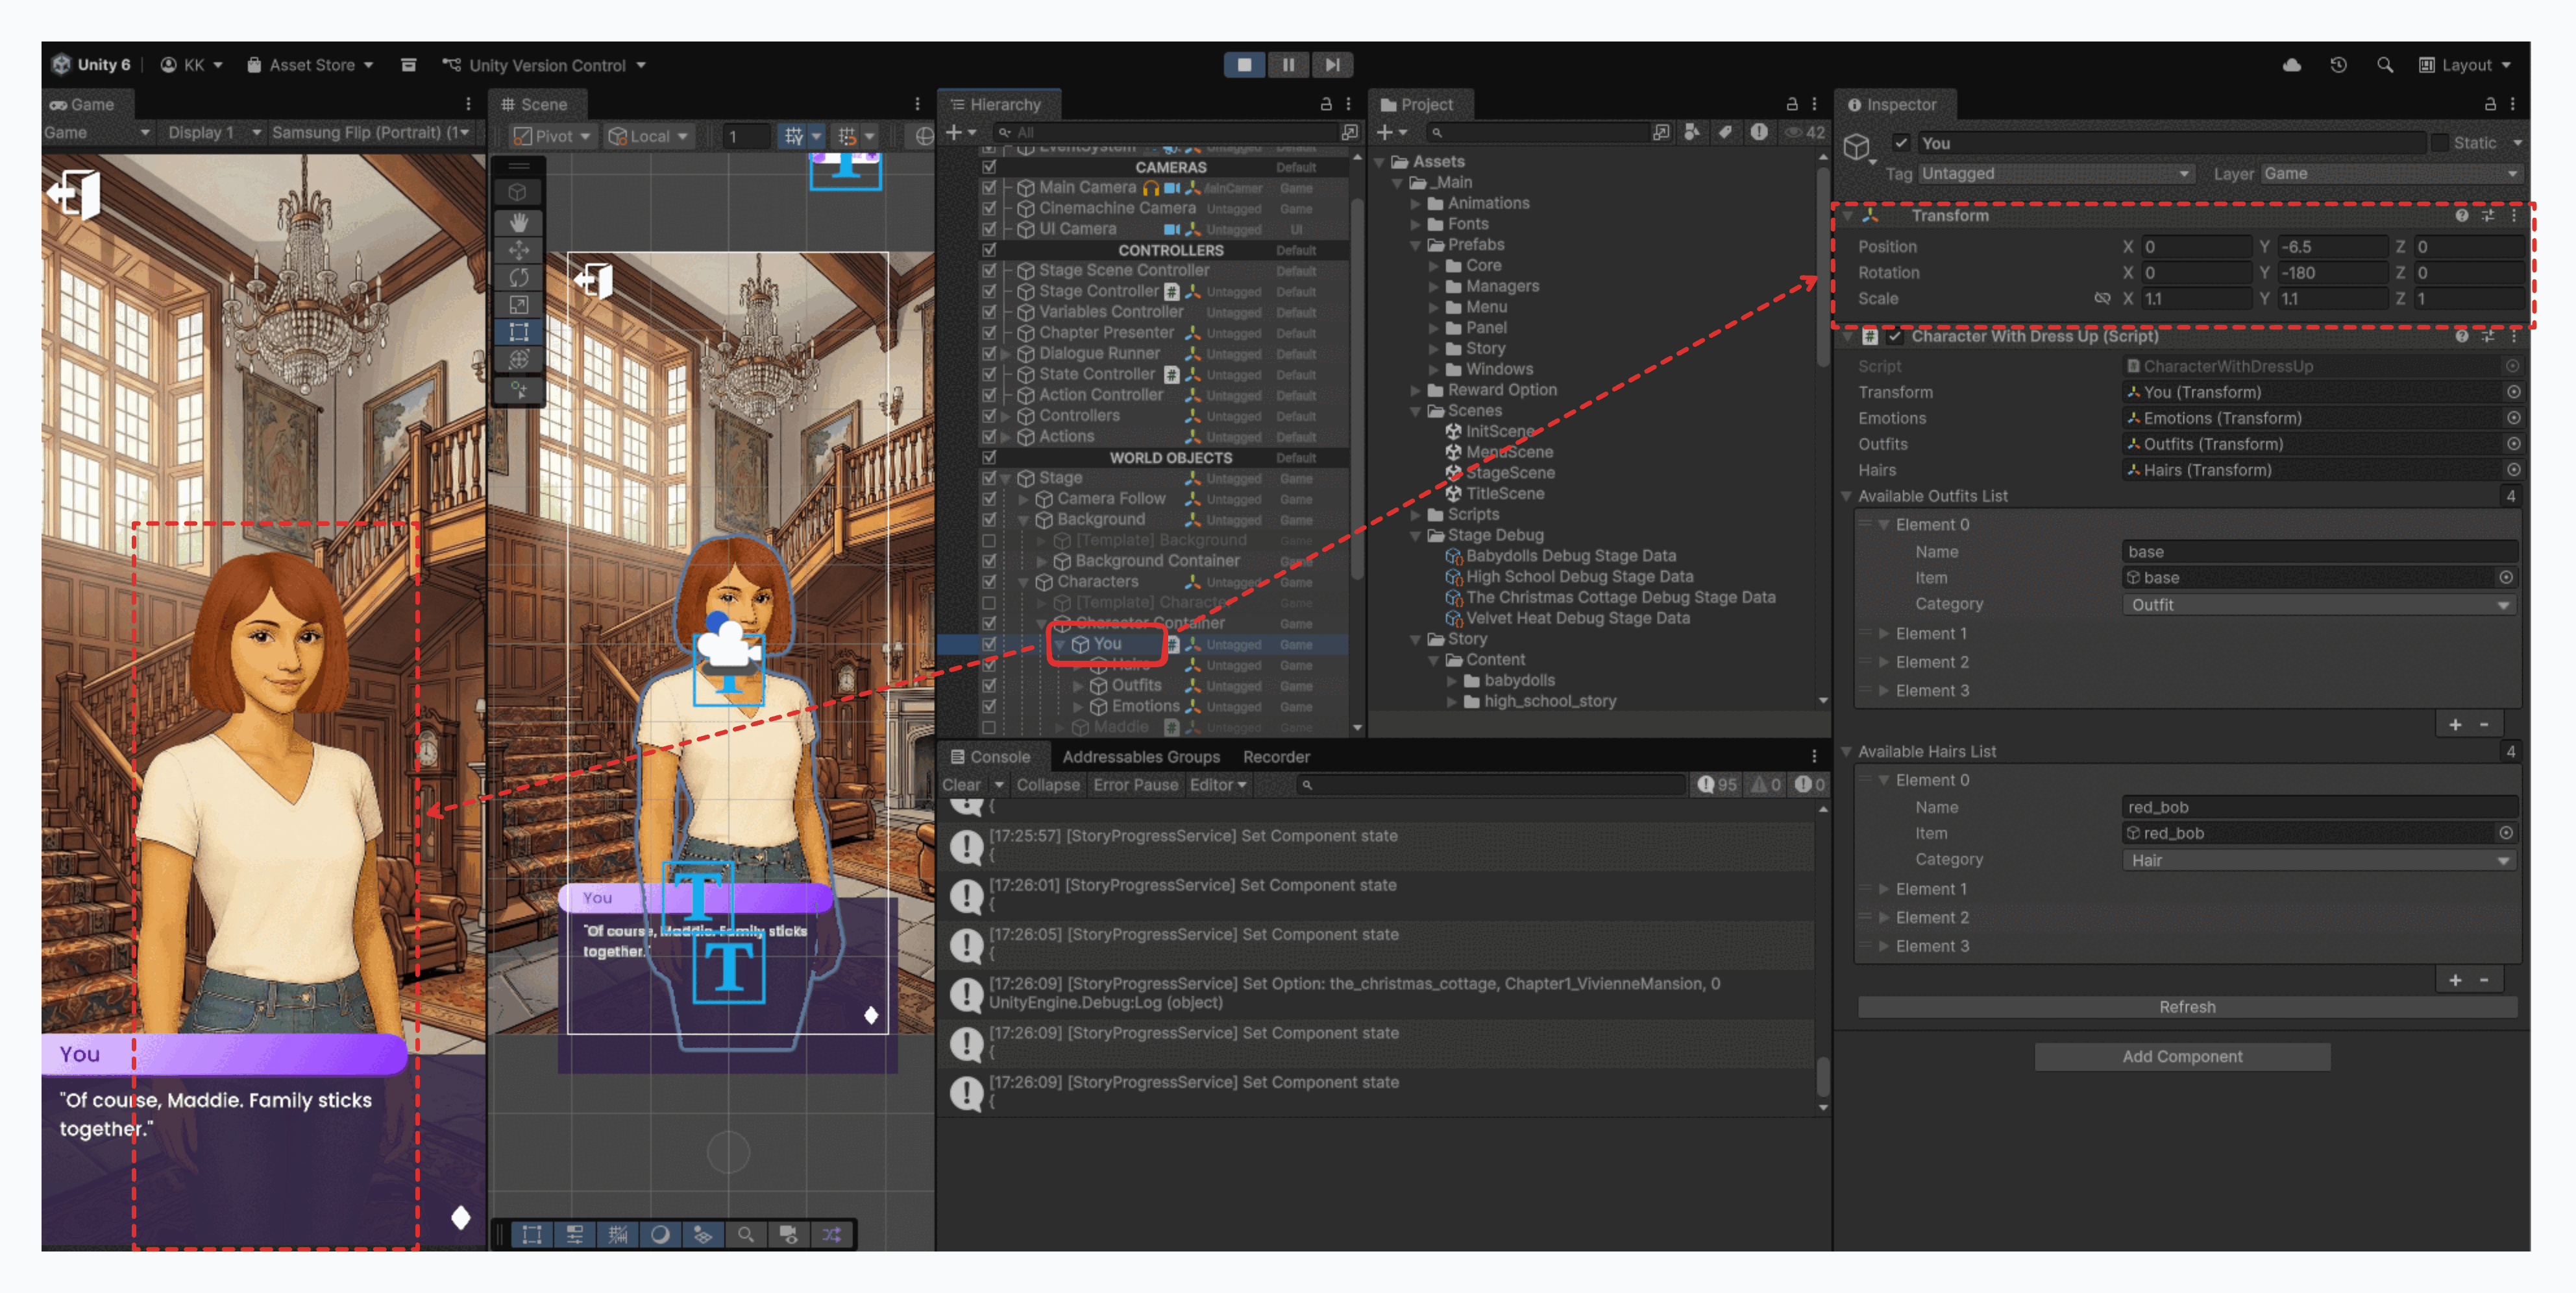Viewport: 2576px width, 1293px height.
Task: Click the Package Manager icon beside Asset Store
Action: (408, 65)
